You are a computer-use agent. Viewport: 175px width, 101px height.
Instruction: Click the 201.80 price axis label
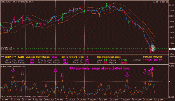coord(172,27)
